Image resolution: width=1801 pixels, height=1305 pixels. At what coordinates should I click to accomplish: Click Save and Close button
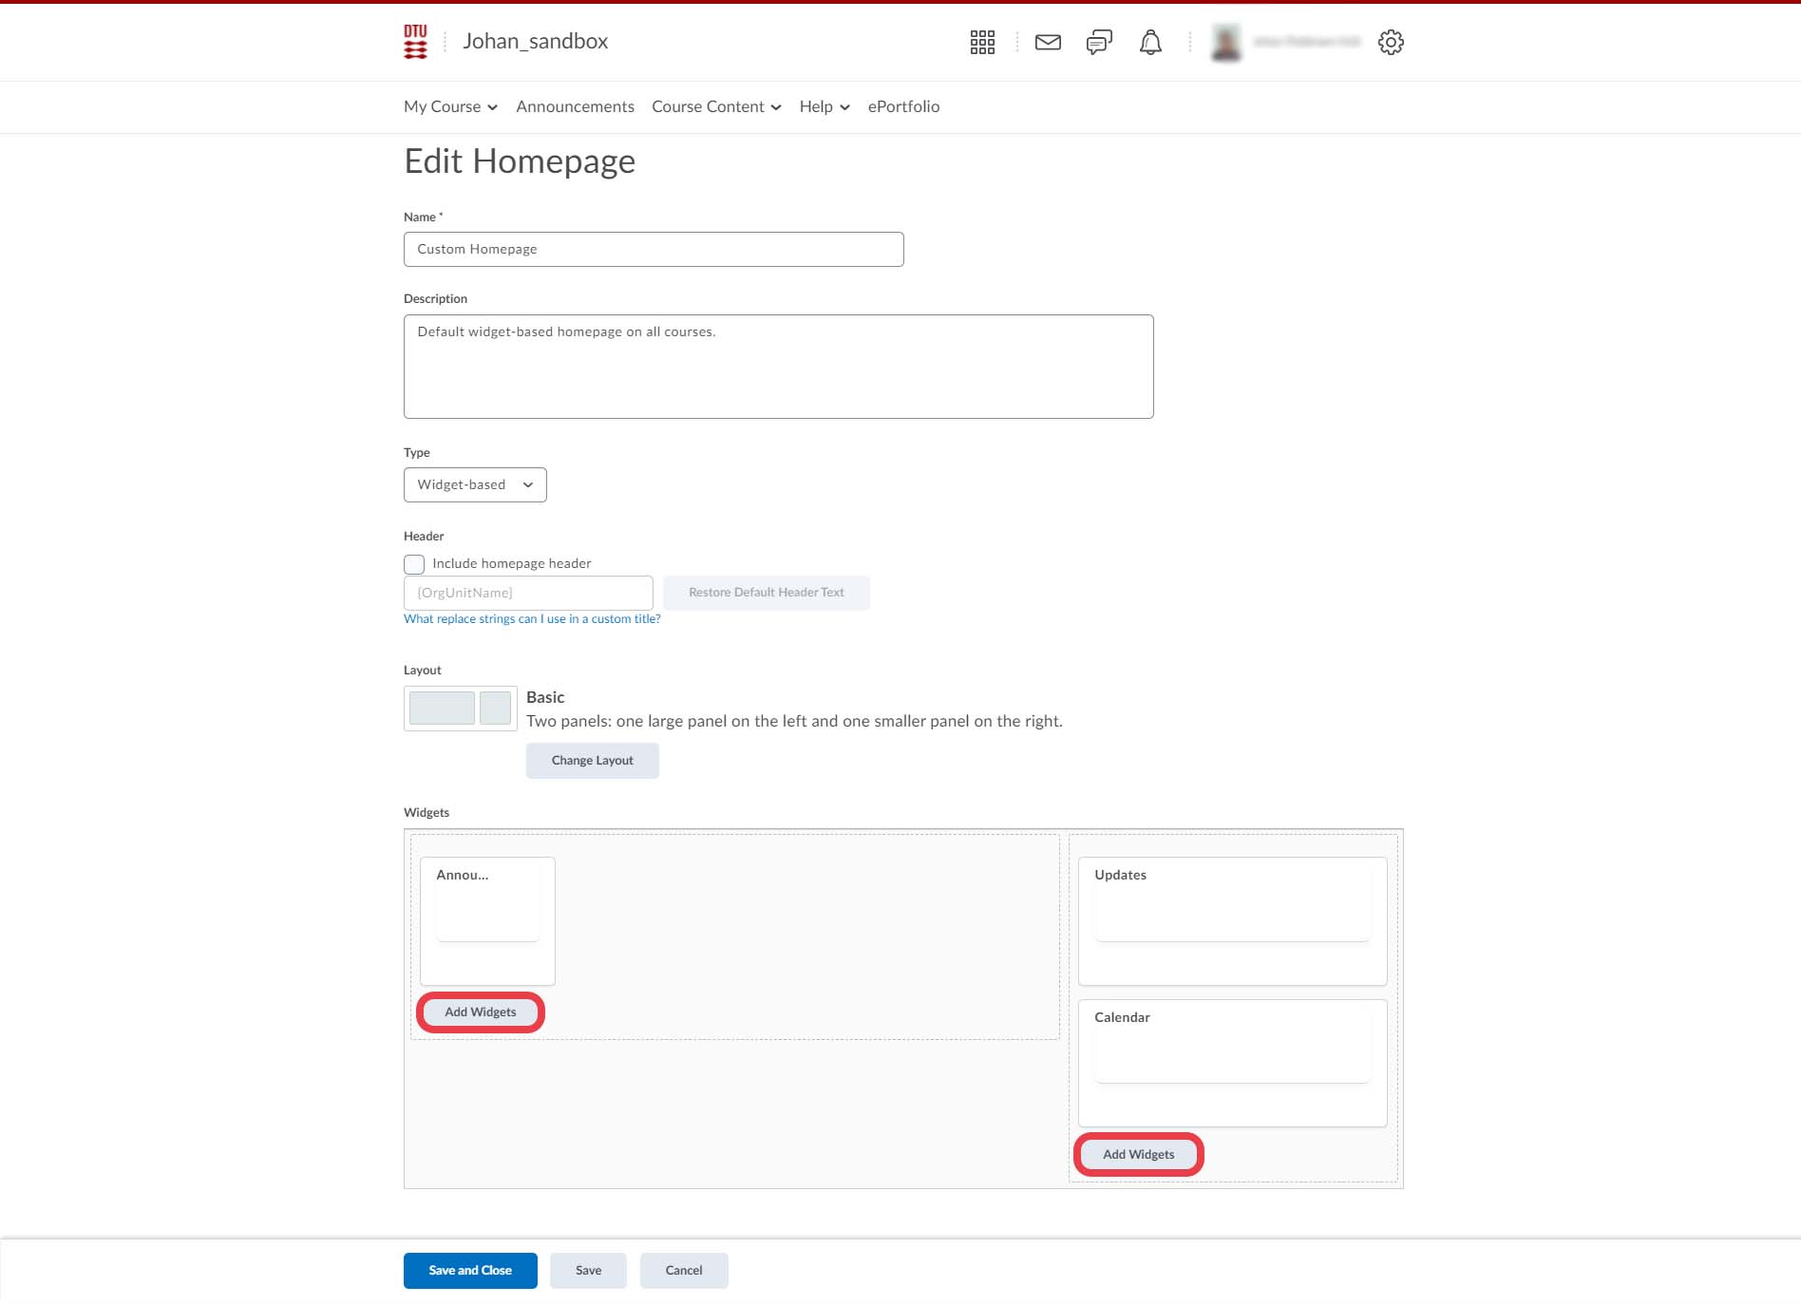(470, 1270)
